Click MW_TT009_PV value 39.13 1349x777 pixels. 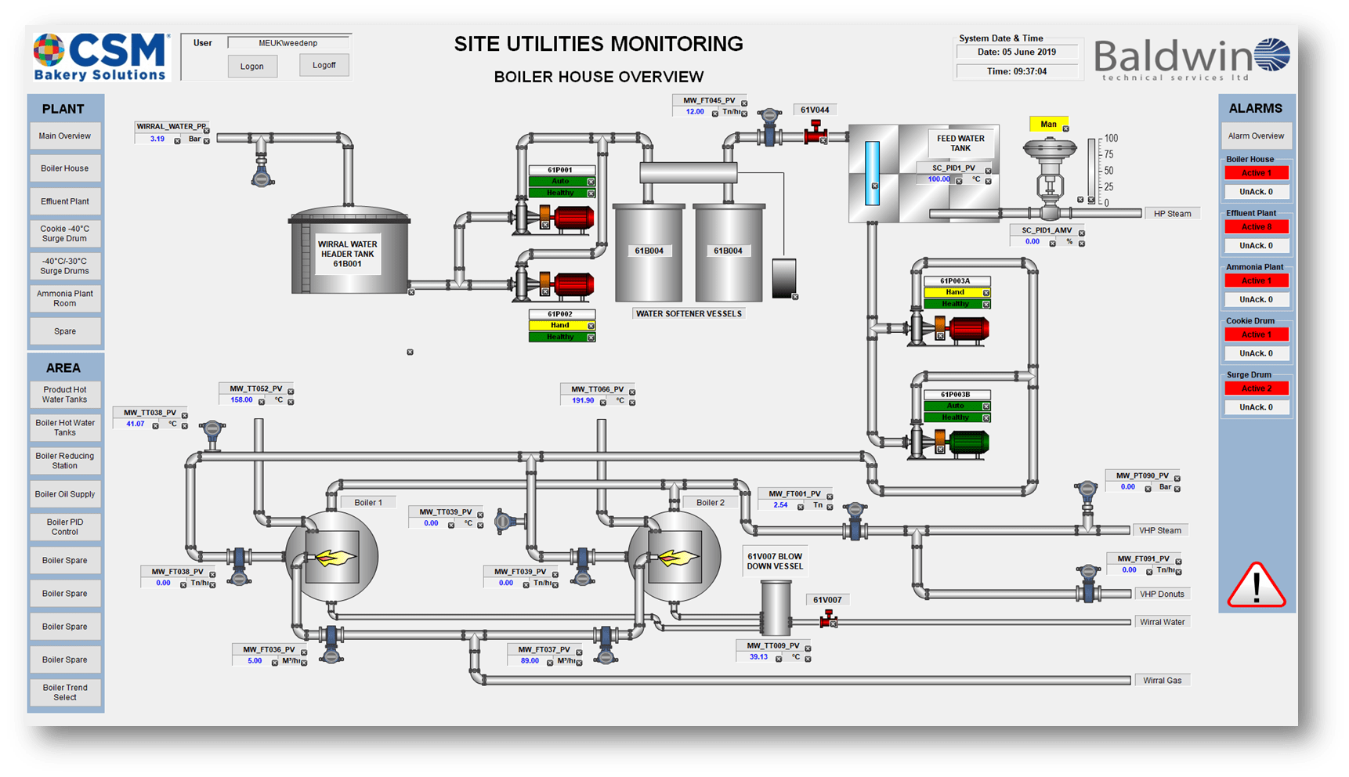click(x=758, y=657)
